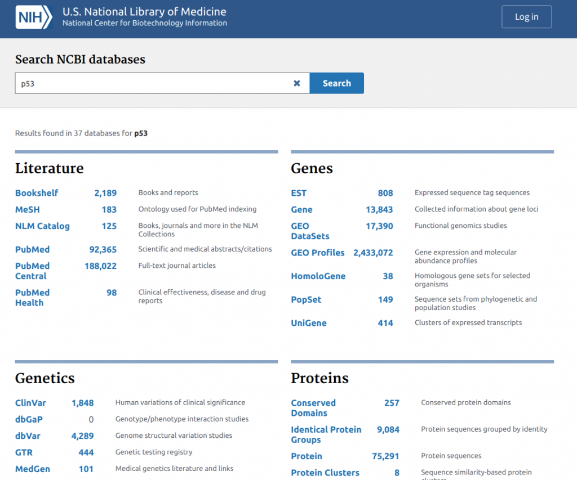
Task: Click 'Results found in 37 databases' text
Action: 81,133
